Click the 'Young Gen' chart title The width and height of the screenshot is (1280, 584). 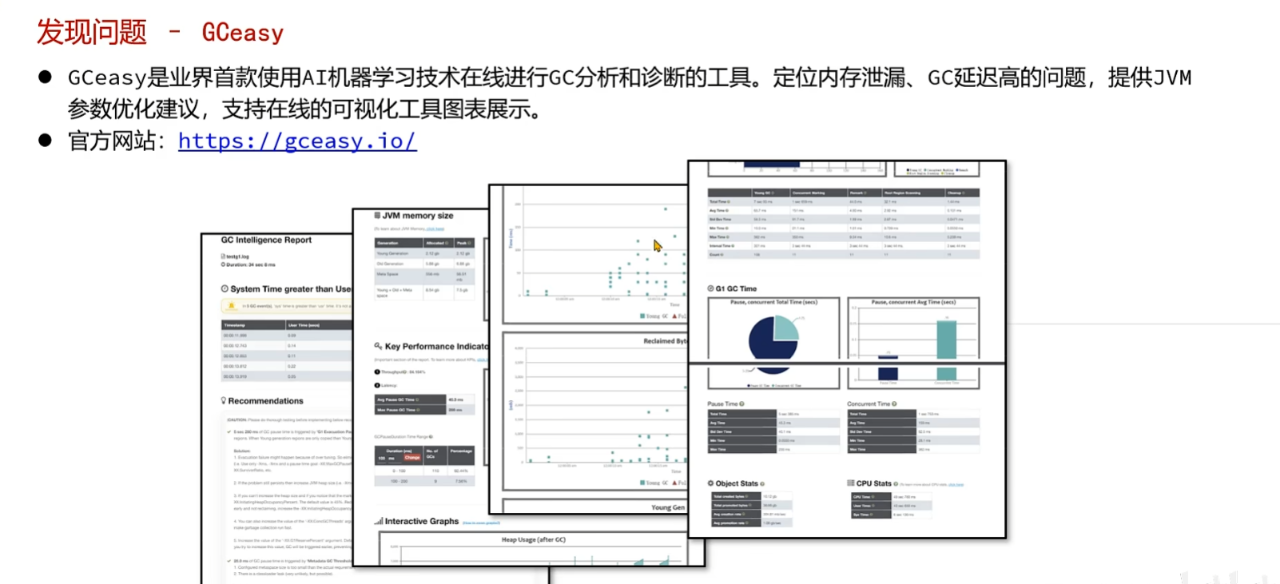[668, 507]
